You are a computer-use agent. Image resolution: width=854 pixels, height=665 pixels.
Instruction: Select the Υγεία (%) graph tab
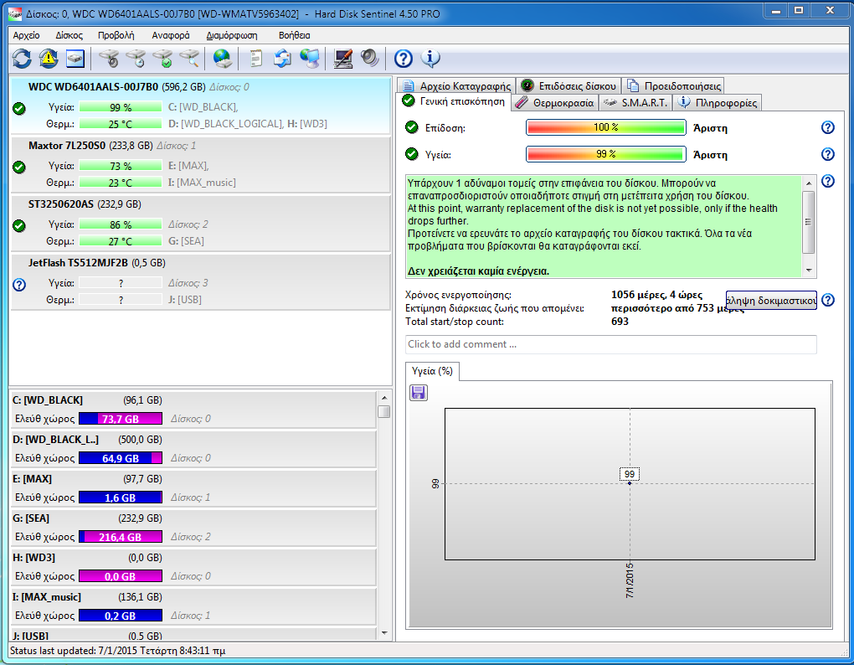pyautogui.click(x=433, y=371)
